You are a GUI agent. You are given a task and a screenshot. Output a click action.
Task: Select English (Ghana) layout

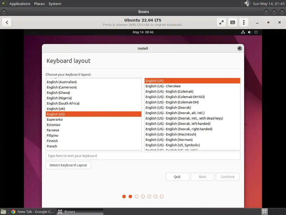point(94,93)
